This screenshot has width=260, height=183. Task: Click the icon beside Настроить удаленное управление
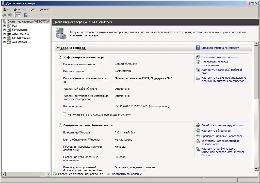(198, 78)
